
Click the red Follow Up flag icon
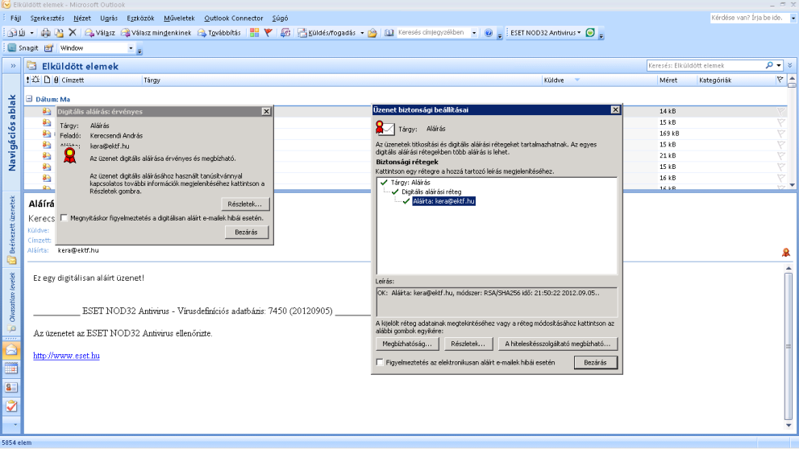point(268,32)
